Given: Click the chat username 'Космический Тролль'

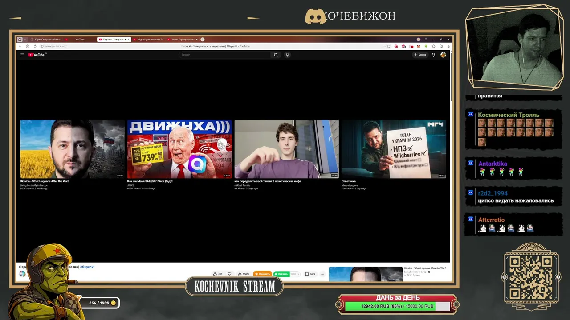Looking at the screenshot, I should tap(509, 115).
